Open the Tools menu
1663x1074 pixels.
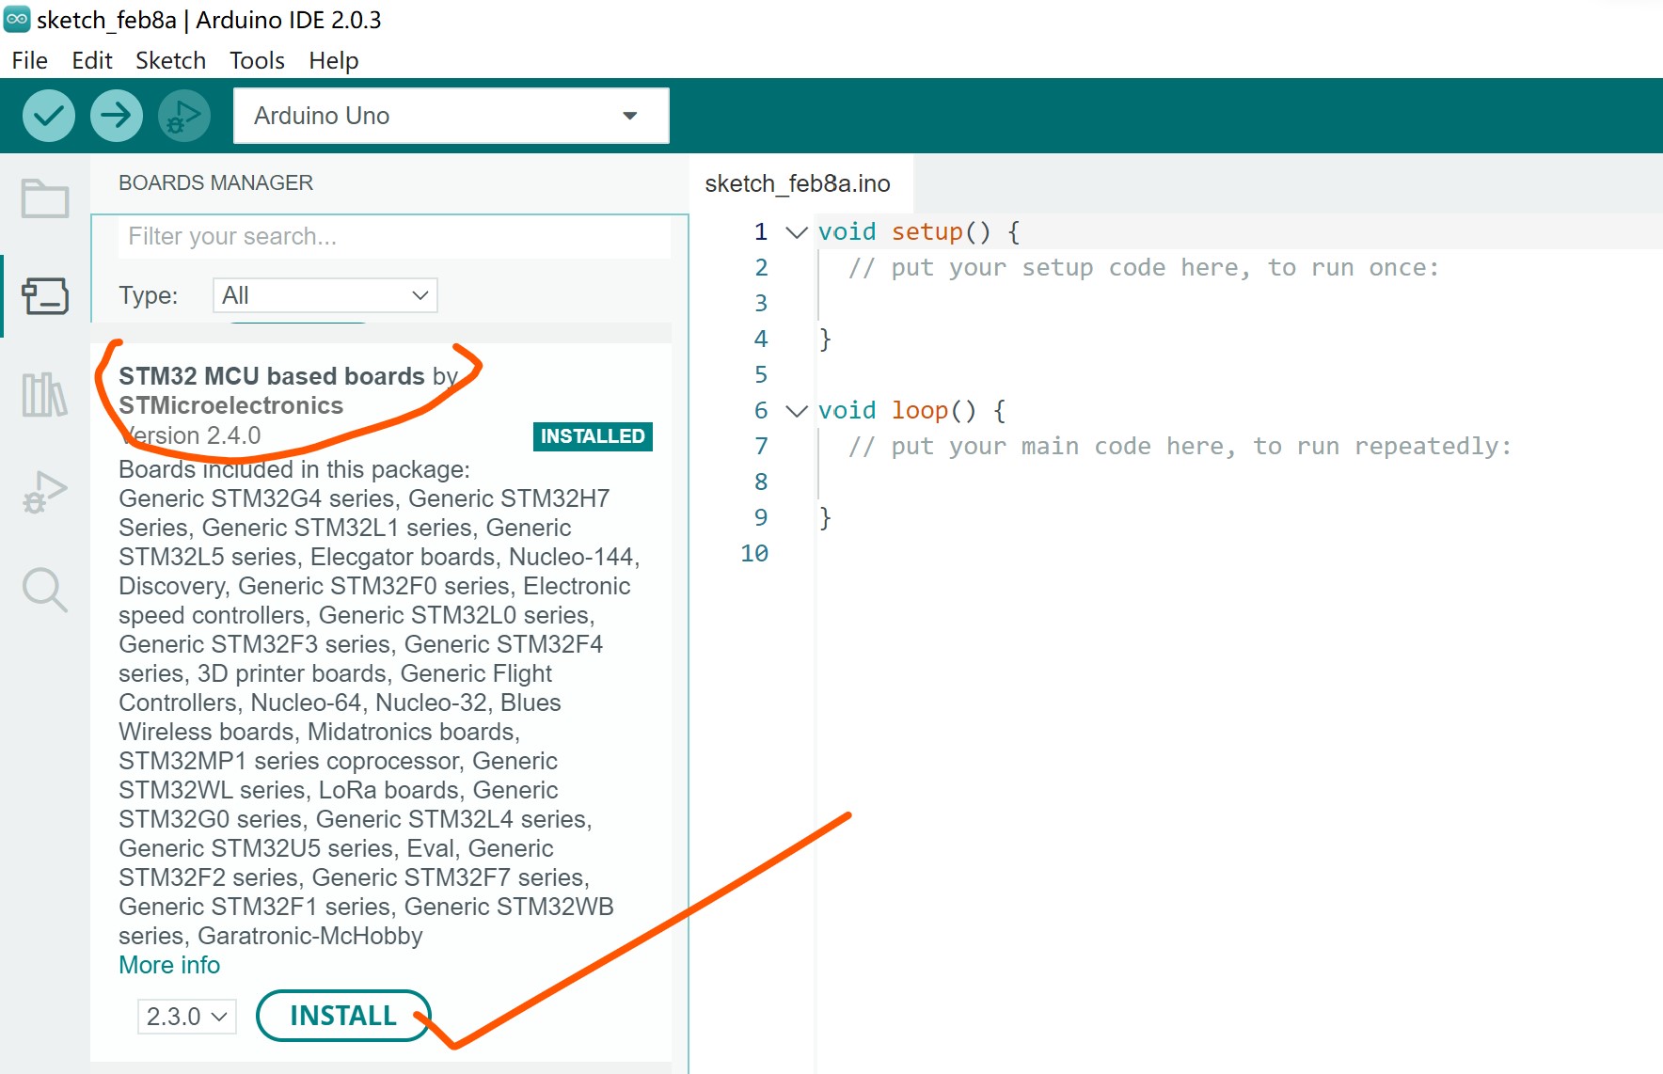point(257,60)
